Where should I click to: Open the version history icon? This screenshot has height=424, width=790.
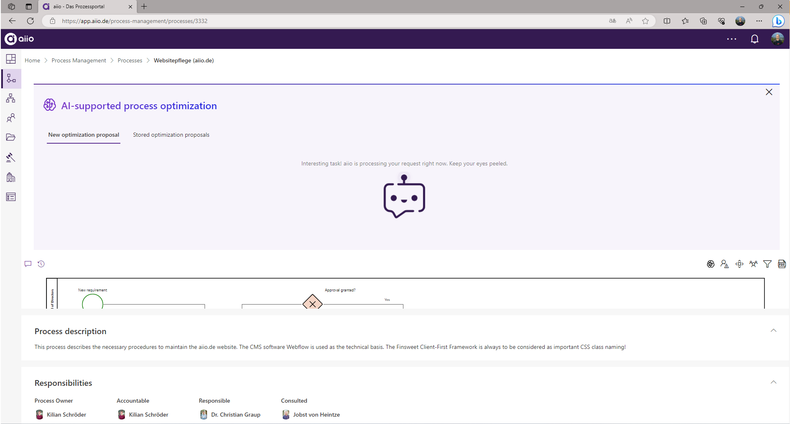(x=41, y=264)
